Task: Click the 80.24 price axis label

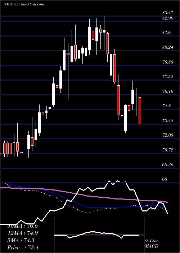Action: click(168, 47)
